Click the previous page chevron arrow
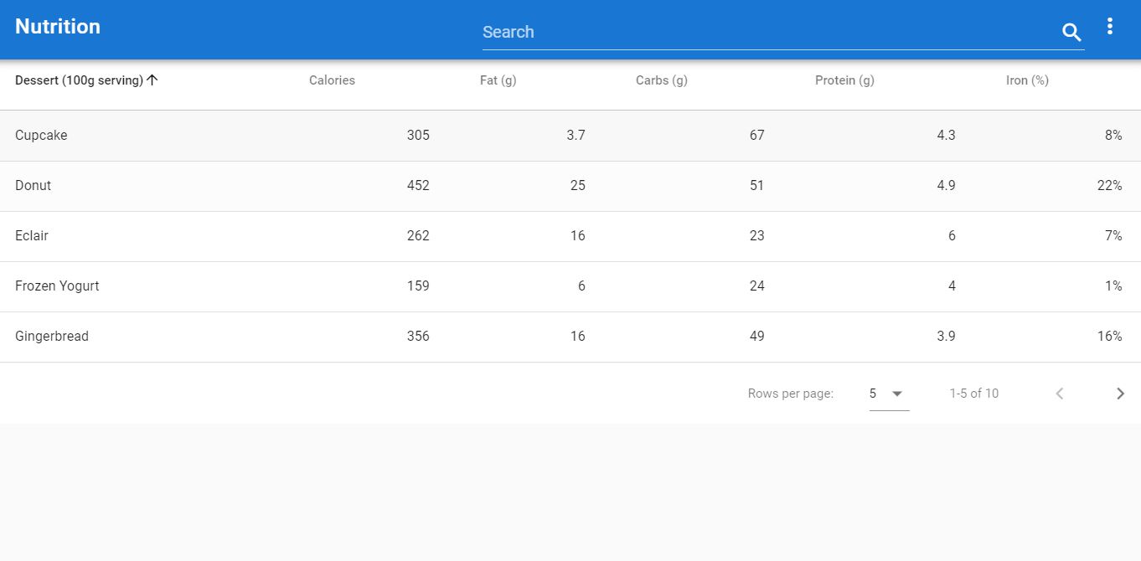1141x561 pixels. 1059,393
